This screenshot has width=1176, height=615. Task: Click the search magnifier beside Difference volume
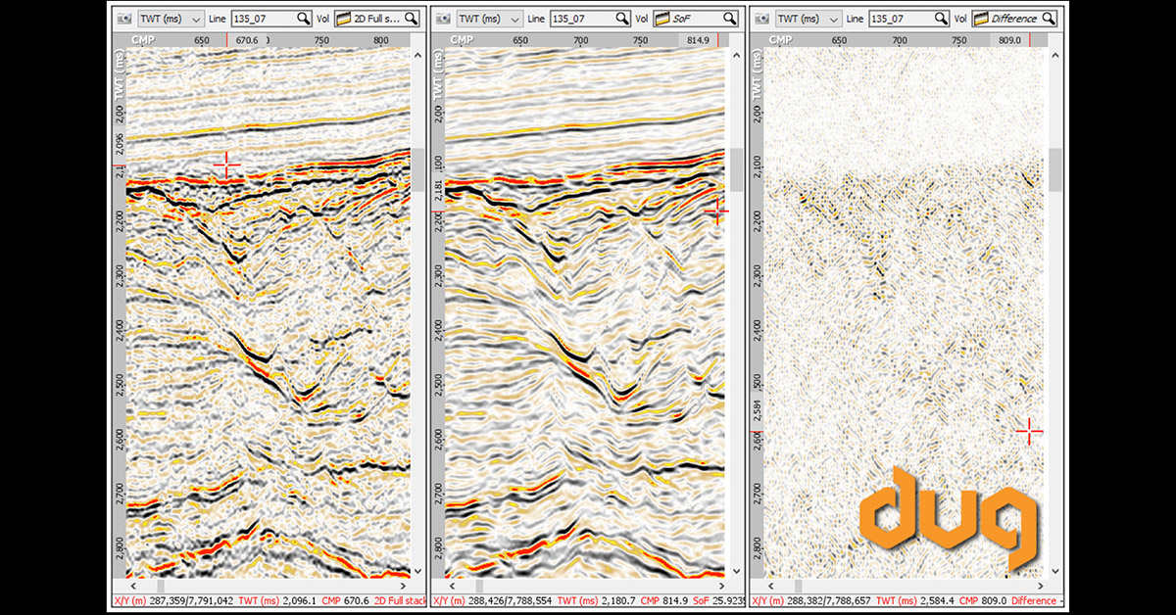point(1049,19)
